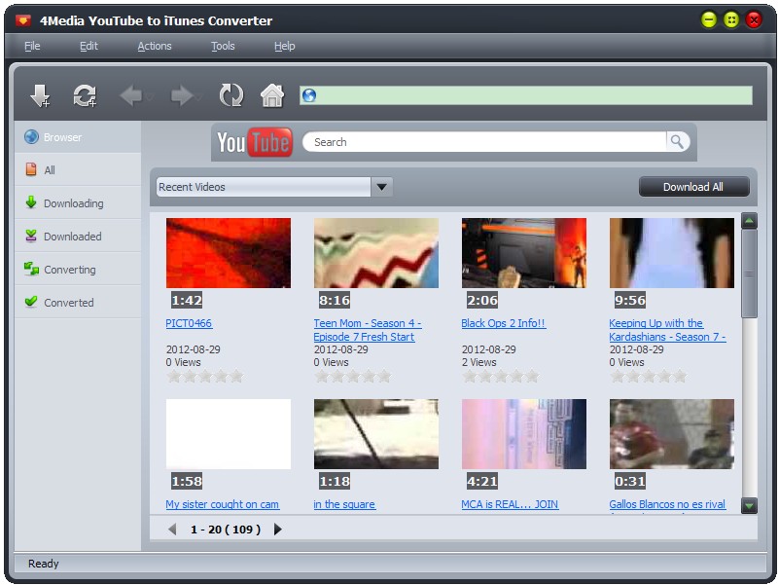The image size is (779, 585).
Task: Open the Teen Mom Season 4 link
Action: tap(368, 330)
